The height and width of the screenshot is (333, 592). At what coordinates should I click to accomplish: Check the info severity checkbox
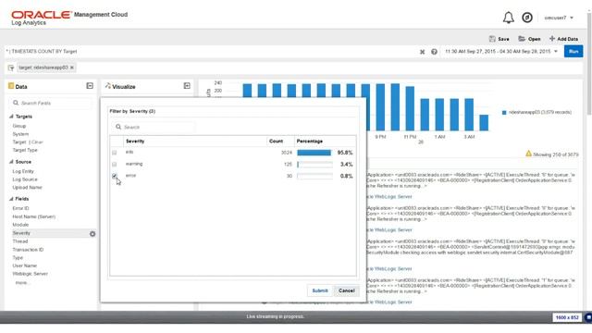115,153
